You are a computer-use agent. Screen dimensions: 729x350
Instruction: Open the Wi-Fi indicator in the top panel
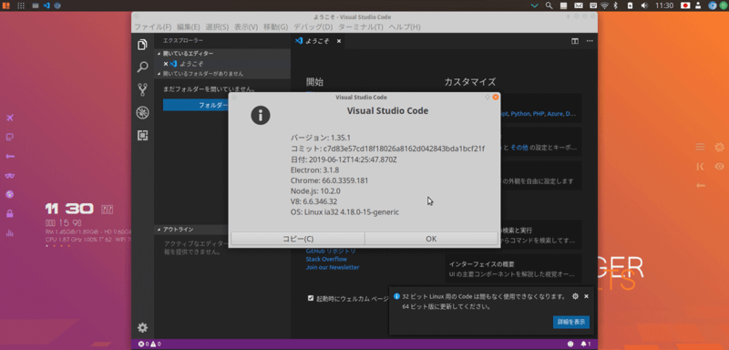(x=604, y=5)
